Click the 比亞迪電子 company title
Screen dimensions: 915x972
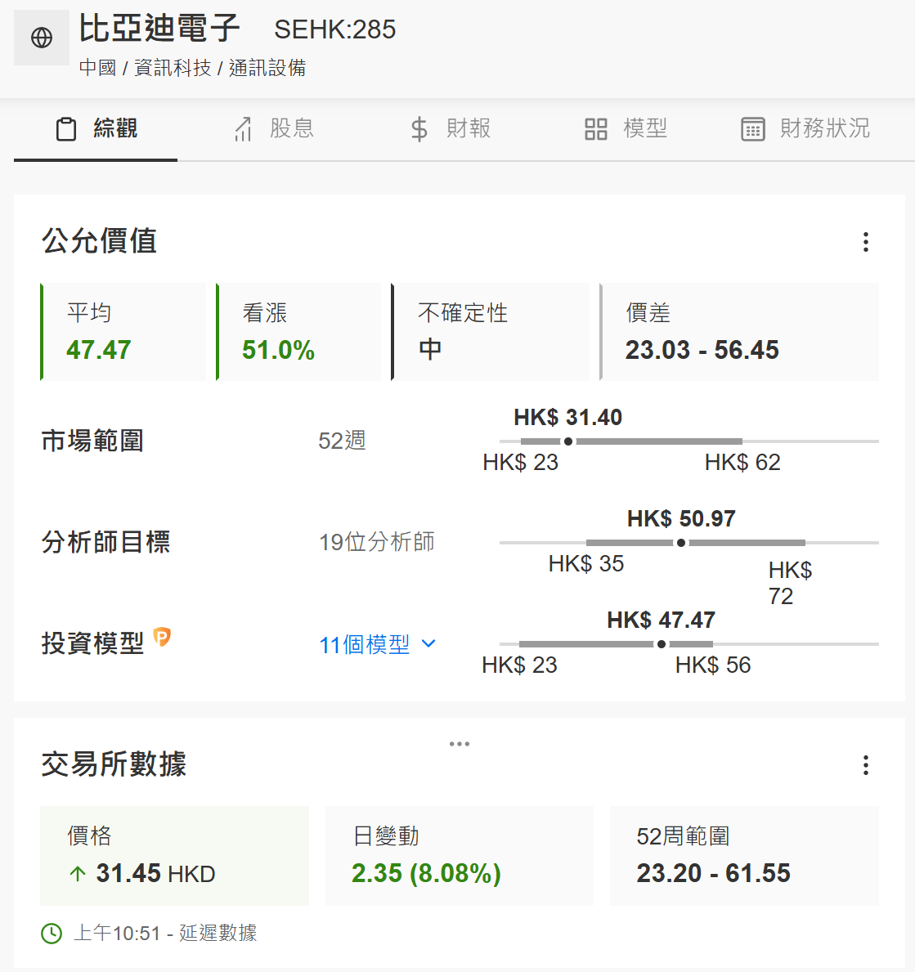[x=159, y=29]
